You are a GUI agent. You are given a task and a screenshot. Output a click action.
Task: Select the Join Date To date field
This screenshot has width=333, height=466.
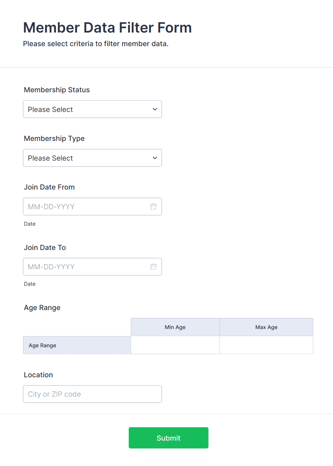pyautogui.click(x=86, y=266)
